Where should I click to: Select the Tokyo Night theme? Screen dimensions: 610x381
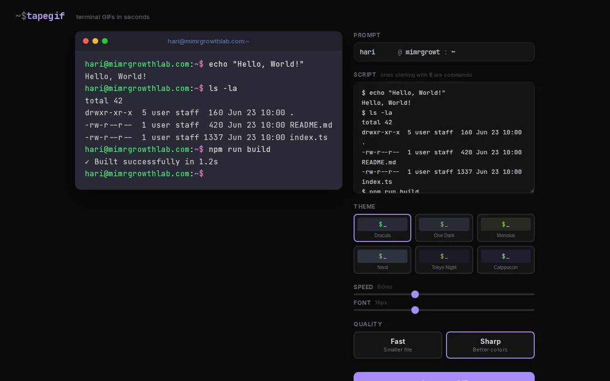pyautogui.click(x=444, y=260)
